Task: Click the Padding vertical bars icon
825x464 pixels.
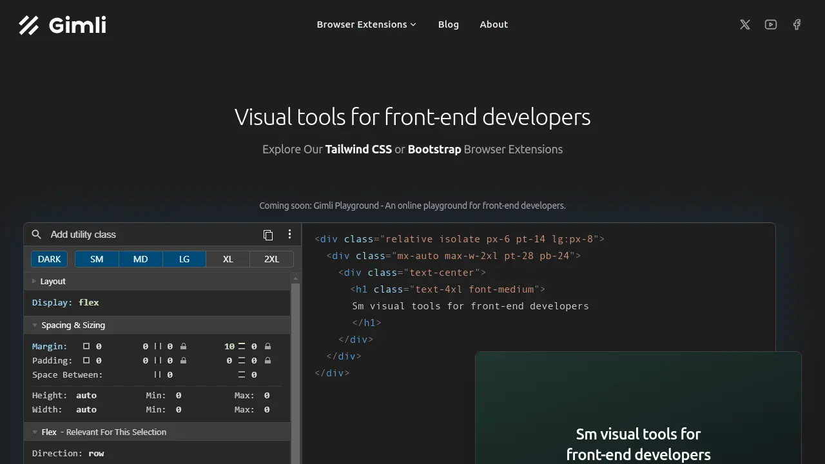Action: [x=242, y=360]
